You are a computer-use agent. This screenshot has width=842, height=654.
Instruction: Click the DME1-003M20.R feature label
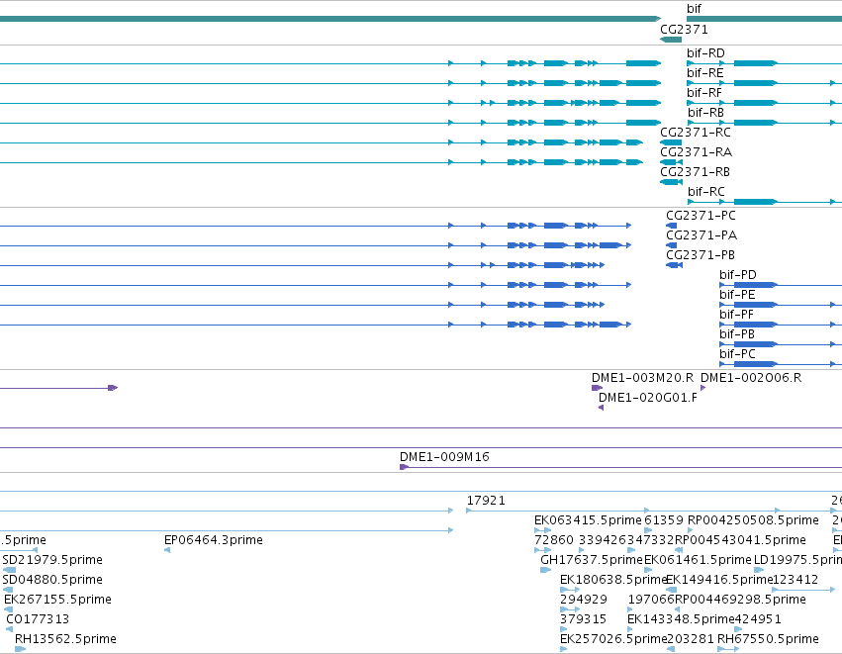point(643,378)
